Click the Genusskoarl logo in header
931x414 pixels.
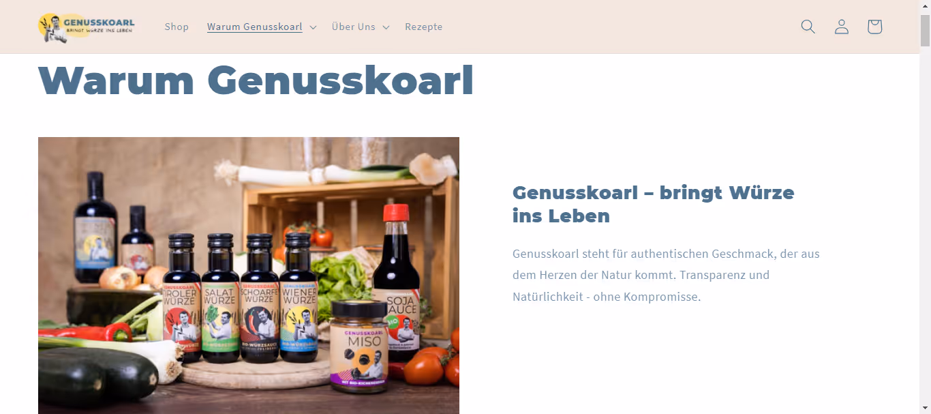87,27
